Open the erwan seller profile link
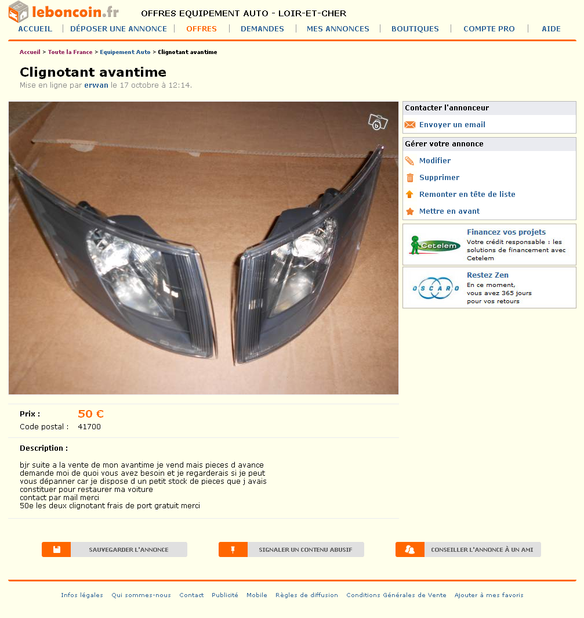The height and width of the screenshot is (618, 584). (x=96, y=85)
